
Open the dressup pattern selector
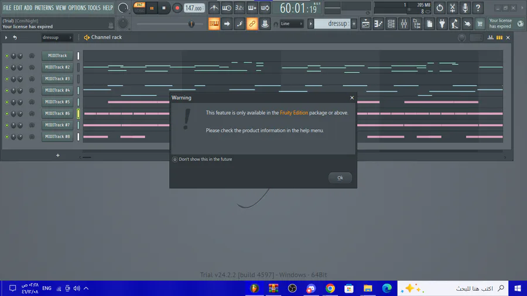pos(333,23)
